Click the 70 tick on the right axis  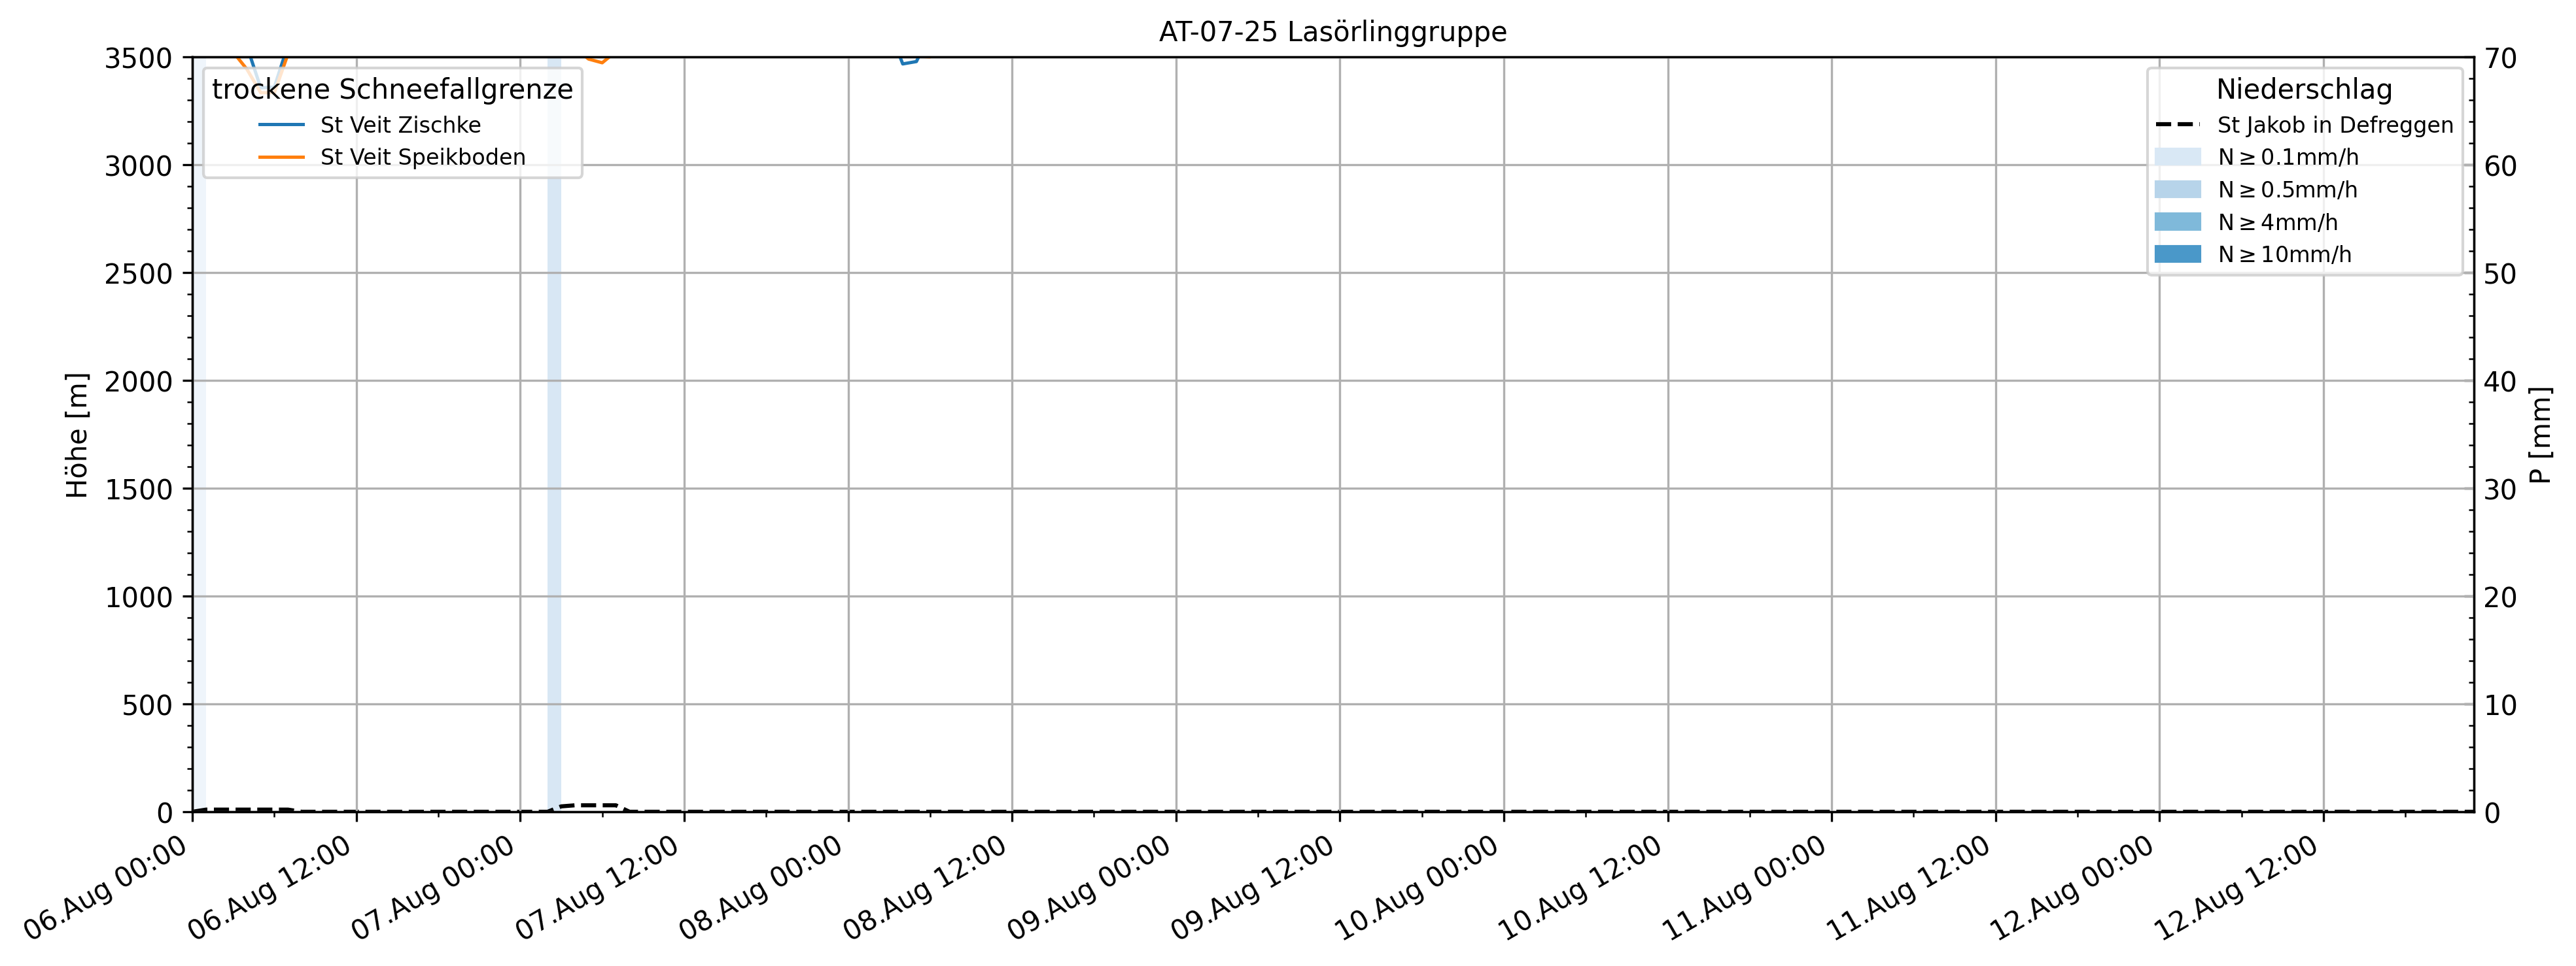[x=2500, y=58]
